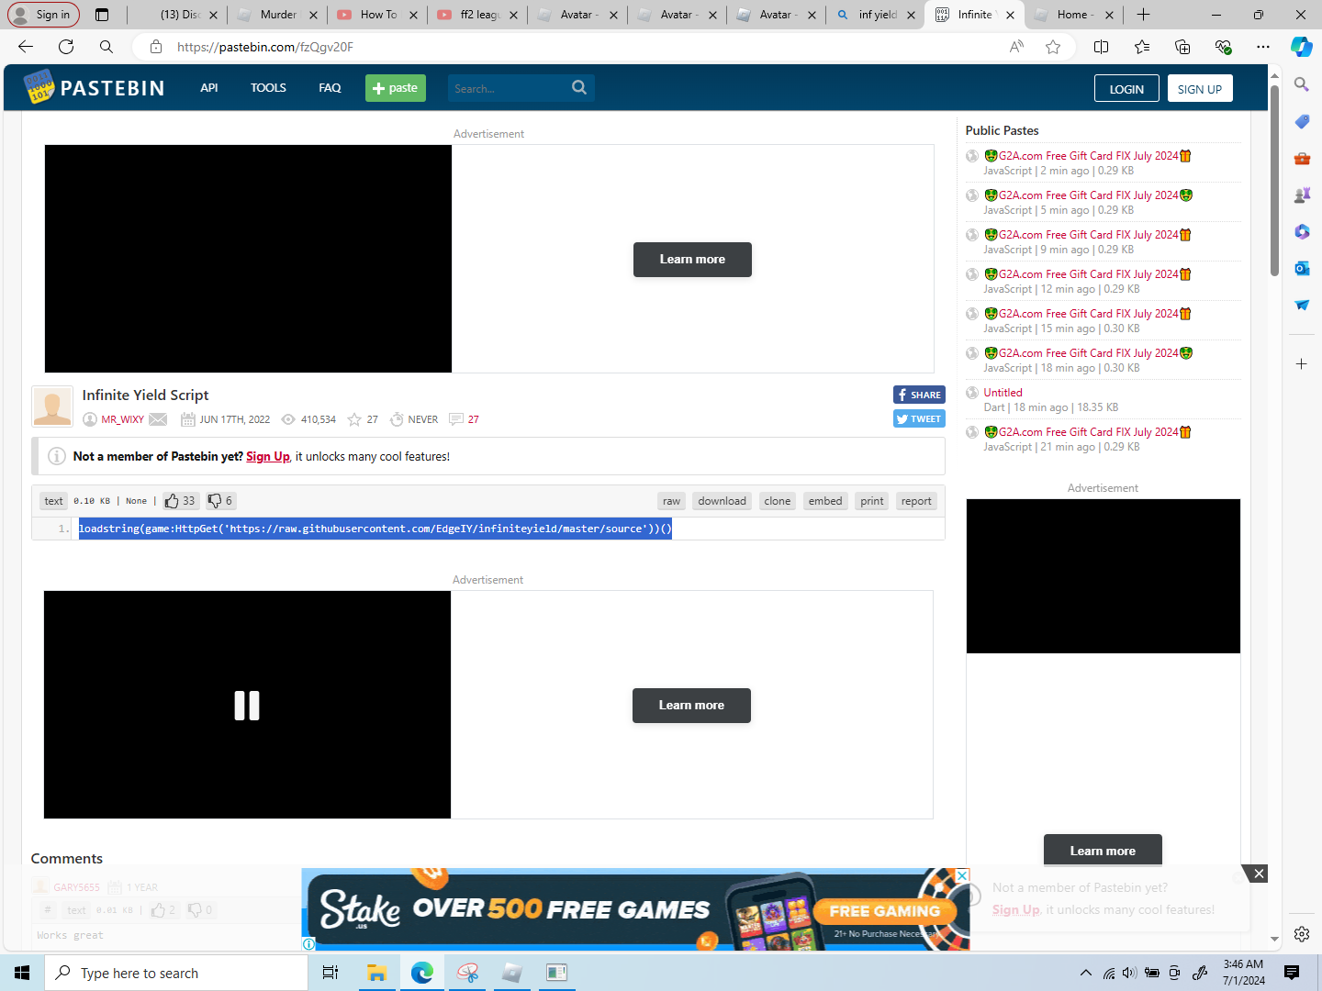Image resolution: width=1322 pixels, height=991 pixels.
Task: Click the LOGIN button
Action: pos(1126,89)
